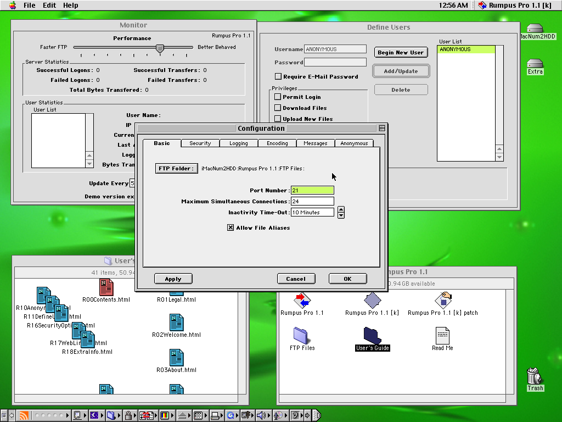This screenshot has width=562, height=422.
Task: Switch to the Encoding tab
Action: tap(277, 143)
